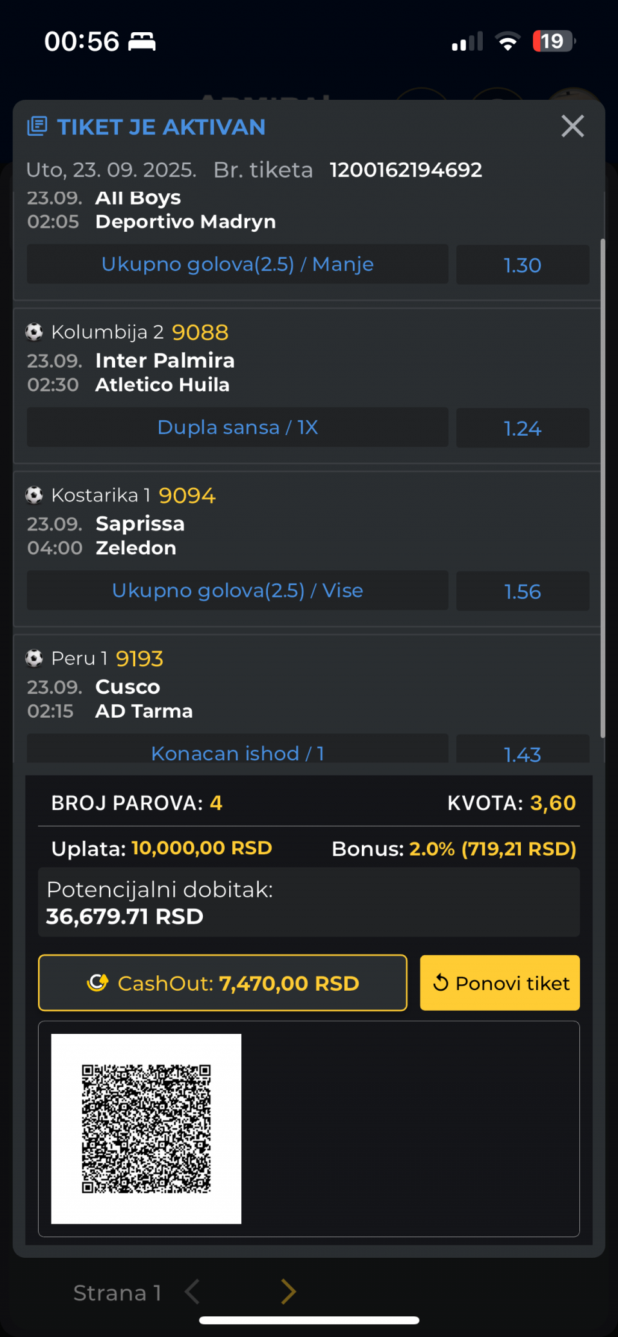Click the repeat arrow icon on Ponovi tiket
This screenshot has width=618, height=1337.
441,983
